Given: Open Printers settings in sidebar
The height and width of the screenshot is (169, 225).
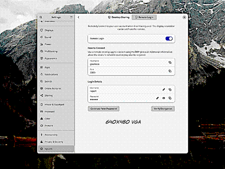Looking at the screenshot, I should coord(56,126).
